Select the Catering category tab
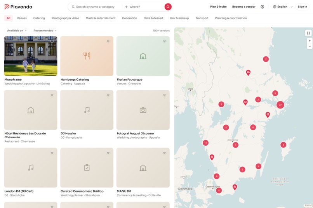The width and height of the screenshot is (313, 208). 39,18
